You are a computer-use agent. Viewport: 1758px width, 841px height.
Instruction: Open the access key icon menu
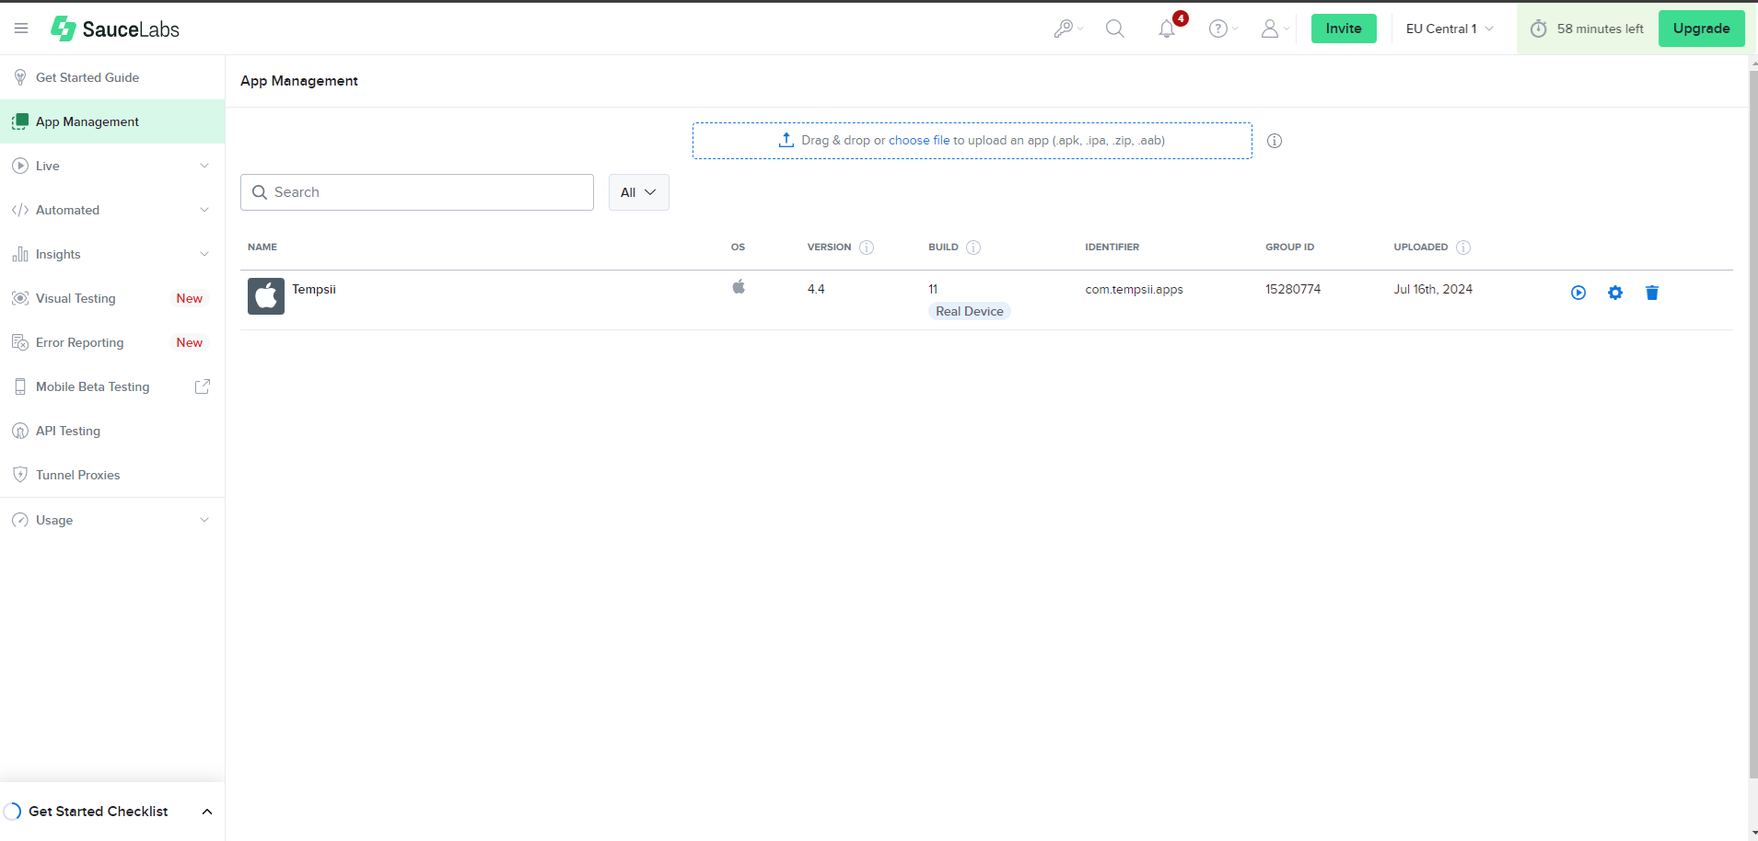1068,29
